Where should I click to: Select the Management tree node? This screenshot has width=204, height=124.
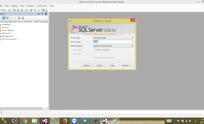[x=7, y=36]
